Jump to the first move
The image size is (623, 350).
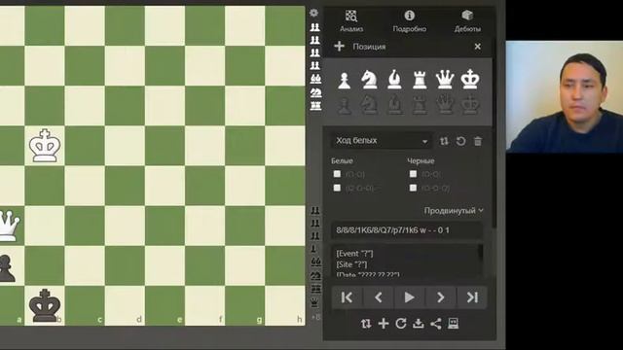347,297
